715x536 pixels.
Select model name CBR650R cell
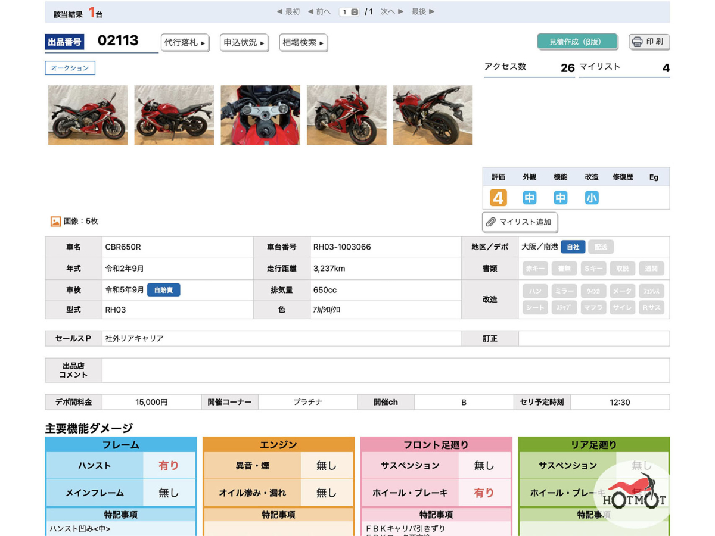tap(178, 247)
